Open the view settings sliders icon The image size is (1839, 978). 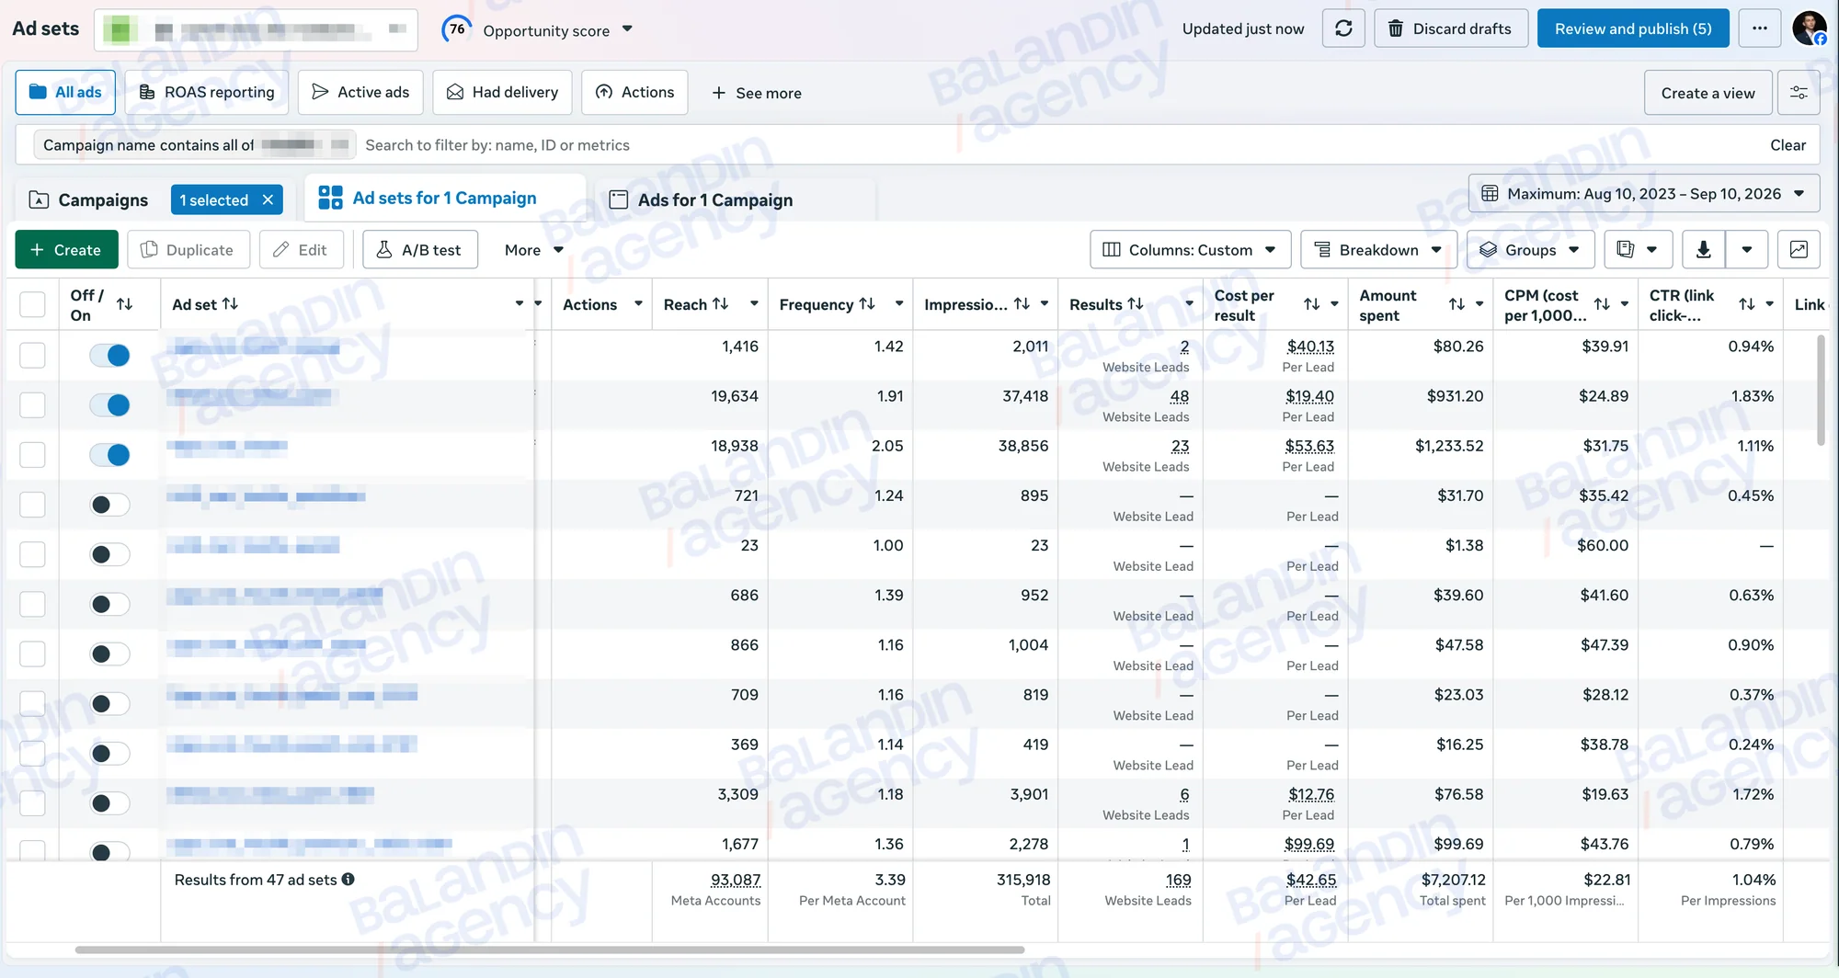click(x=1799, y=93)
